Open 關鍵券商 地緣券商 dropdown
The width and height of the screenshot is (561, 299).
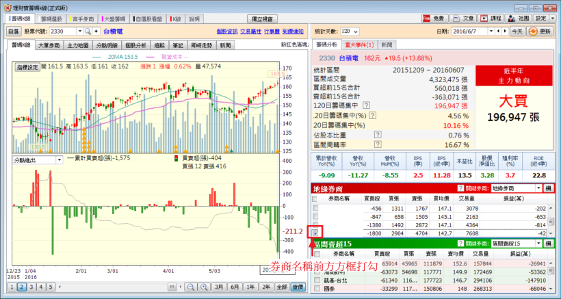point(539,188)
